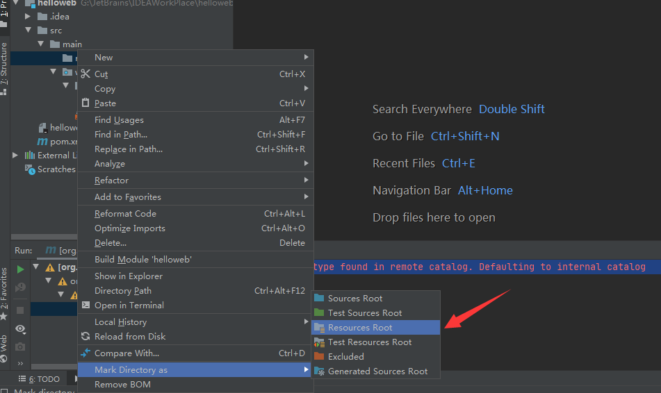This screenshot has width=661, height=393.
Task: Choose Find Usages from context menu
Action: click(195, 120)
